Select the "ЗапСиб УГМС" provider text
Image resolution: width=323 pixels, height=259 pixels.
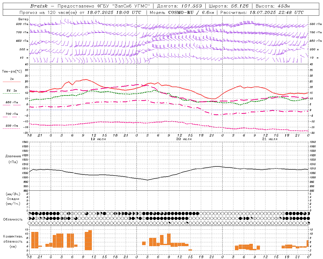131,6
